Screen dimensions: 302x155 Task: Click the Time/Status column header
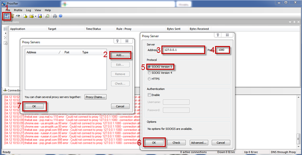click(100, 29)
